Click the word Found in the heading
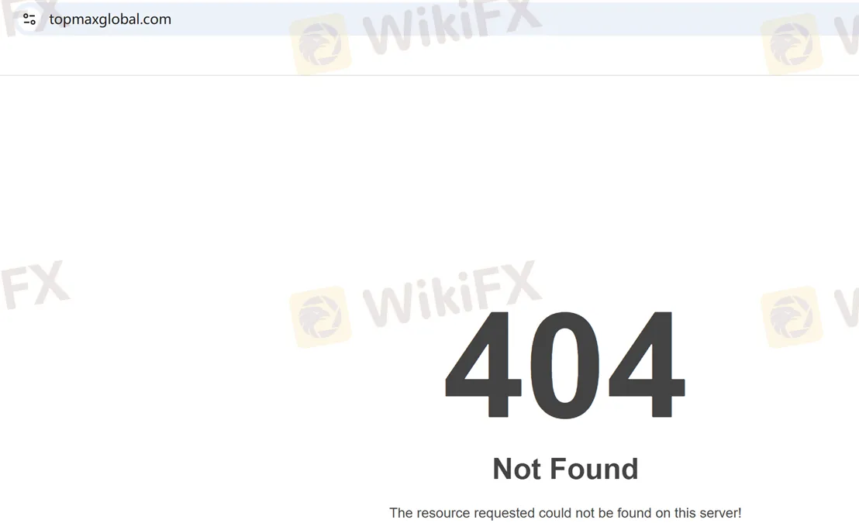 [x=594, y=470]
